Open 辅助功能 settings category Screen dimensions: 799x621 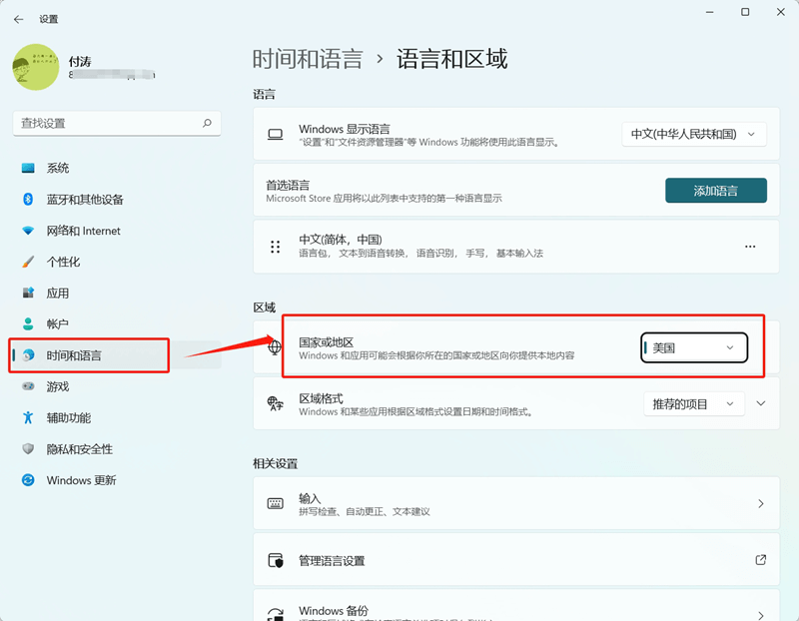[x=117, y=417]
